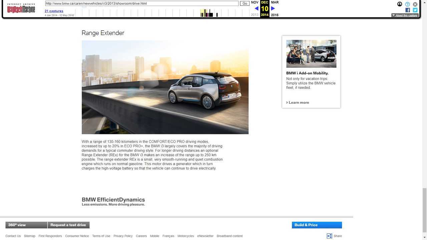Open eNewsletter footer link
The width and height of the screenshot is (427, 240).
[x=205, y=236]
